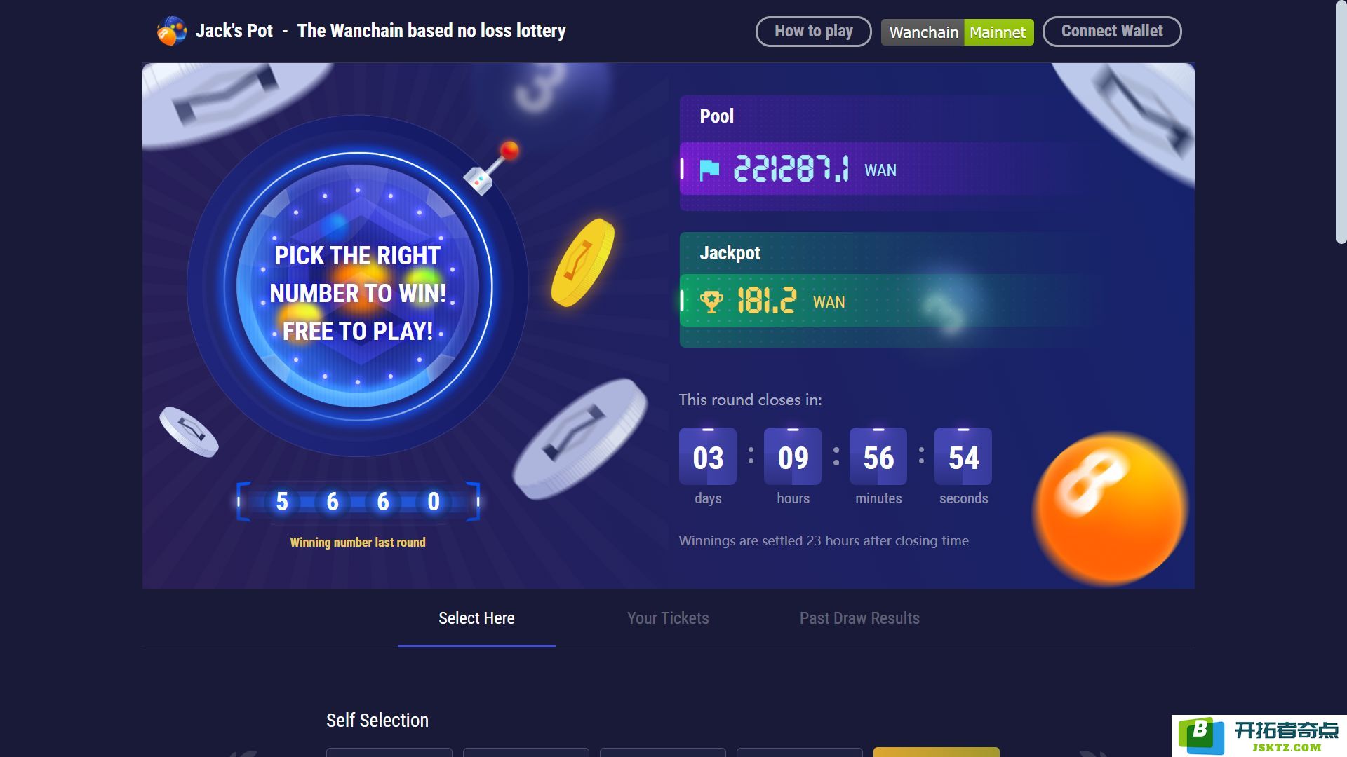Click the orange number 8 ball

[x=1111, y=509]
